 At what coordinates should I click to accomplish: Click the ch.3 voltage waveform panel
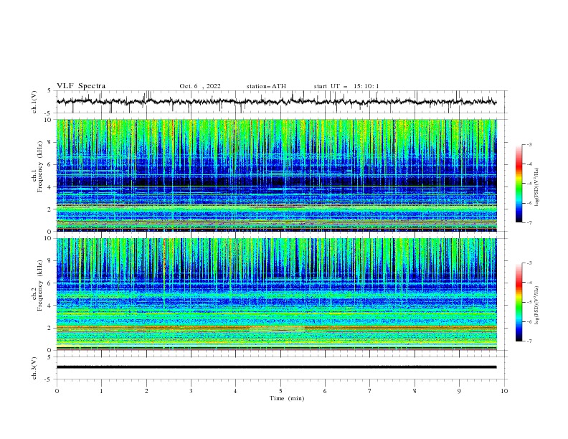(x=282, y=368)
